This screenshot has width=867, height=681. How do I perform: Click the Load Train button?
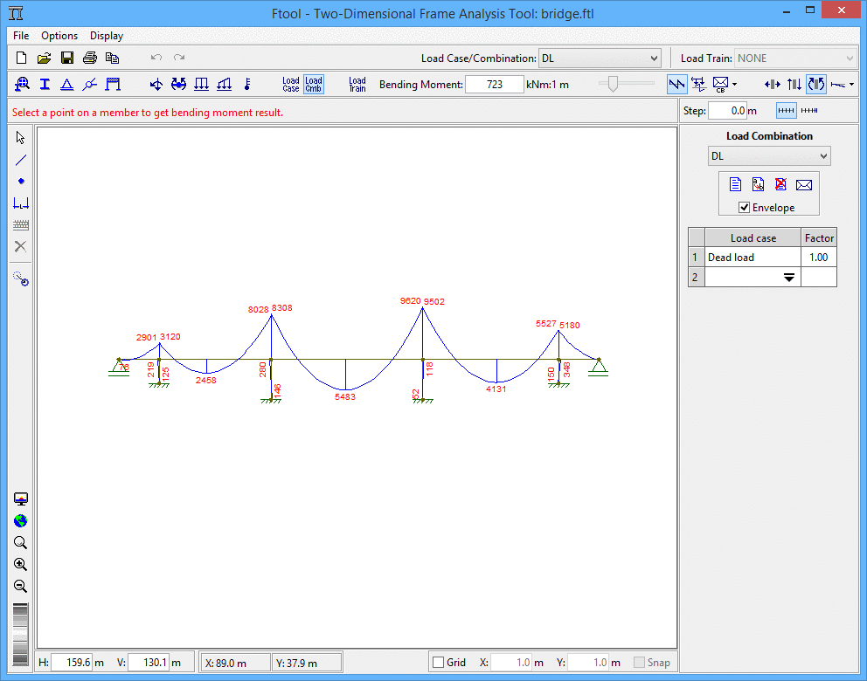coord(357,85)
